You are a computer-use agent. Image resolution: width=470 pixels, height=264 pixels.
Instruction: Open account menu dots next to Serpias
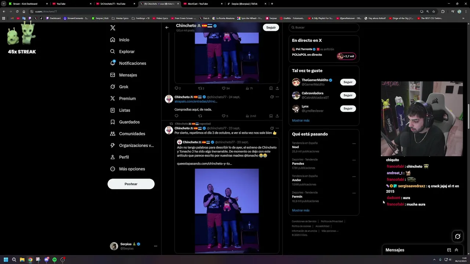pyautogui.click(x=156, y=246)
